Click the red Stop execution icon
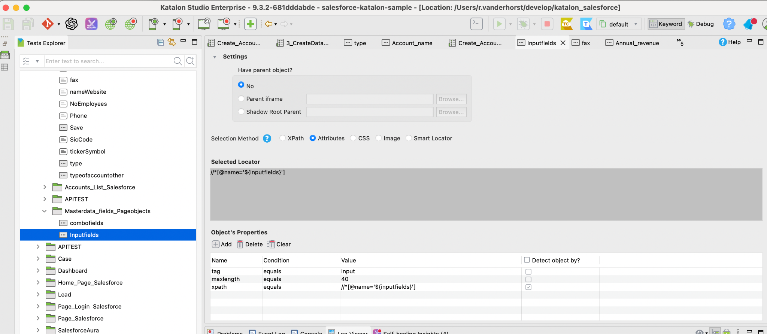Image resolution: width=767 pixels, height=334 pixels. [x=547, y=24]
